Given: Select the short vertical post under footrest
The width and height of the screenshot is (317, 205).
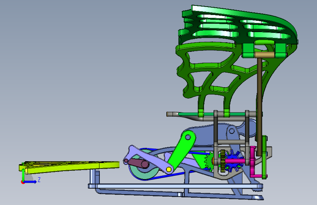Looking at the screenshot, I should click(x=93, y=177).
